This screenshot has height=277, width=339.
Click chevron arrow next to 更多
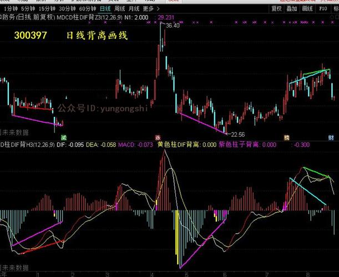pyautogui.click(x=158, y=9)
